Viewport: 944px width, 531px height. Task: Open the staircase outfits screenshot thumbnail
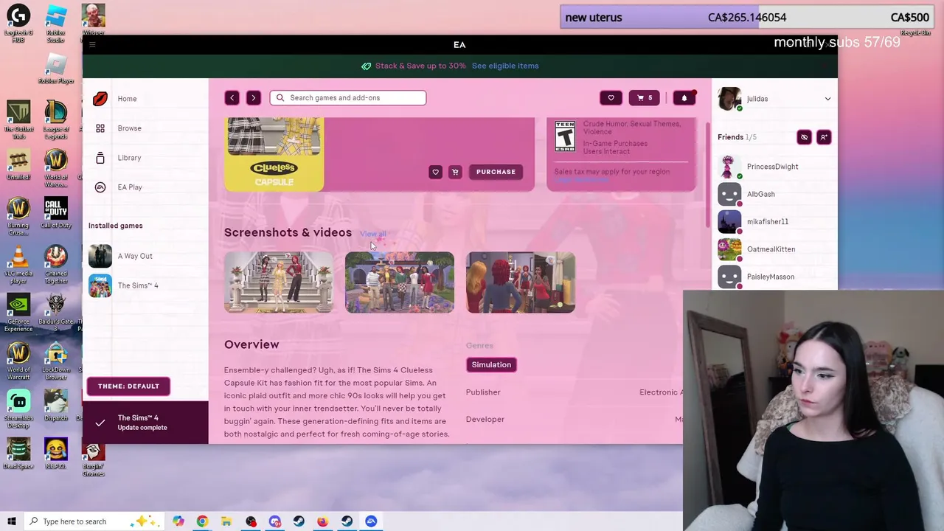[279, 282]
